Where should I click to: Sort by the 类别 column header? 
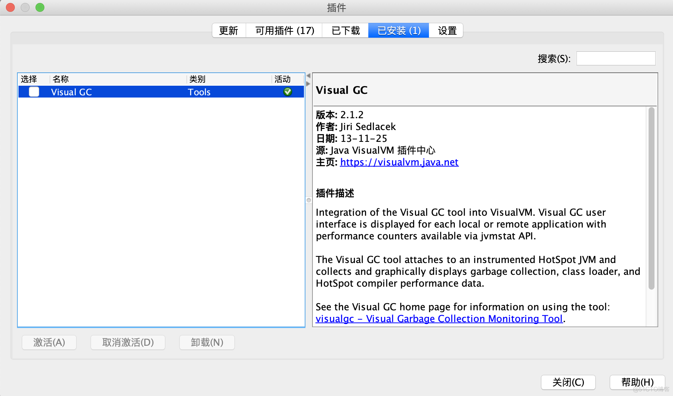229,79
